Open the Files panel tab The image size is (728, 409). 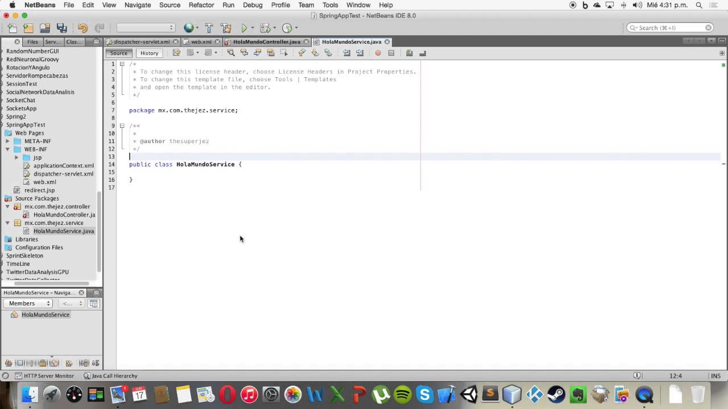[32, 41]
